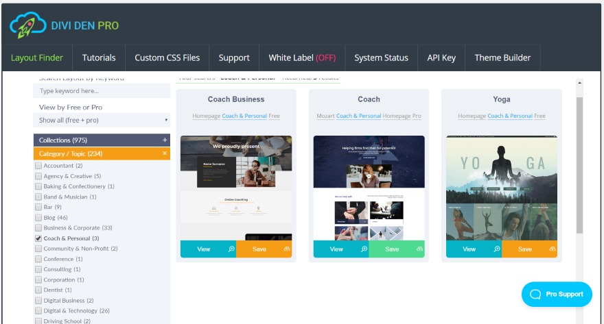Click cloud icon on green Coach Save button
The height and width of the screenshot is (324, 604).
pyautogui.click(x=420, y=249)
